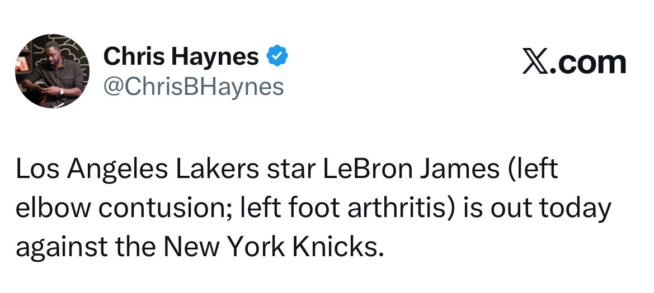The height and width of the screenshot is (293, 654).
Task: Click the X logo glyph
Action: click(x=536, y=63)
